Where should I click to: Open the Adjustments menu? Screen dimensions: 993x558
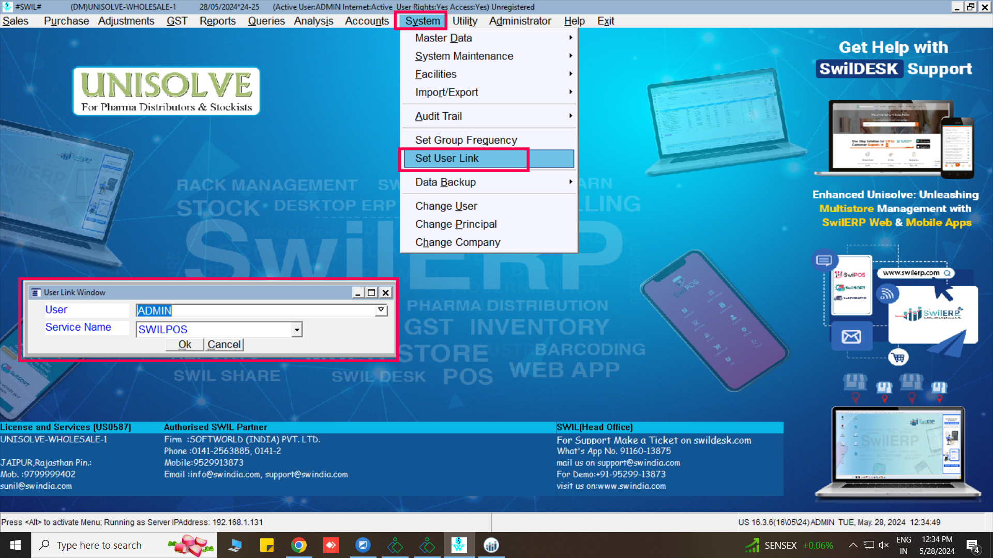click(126, 21)
